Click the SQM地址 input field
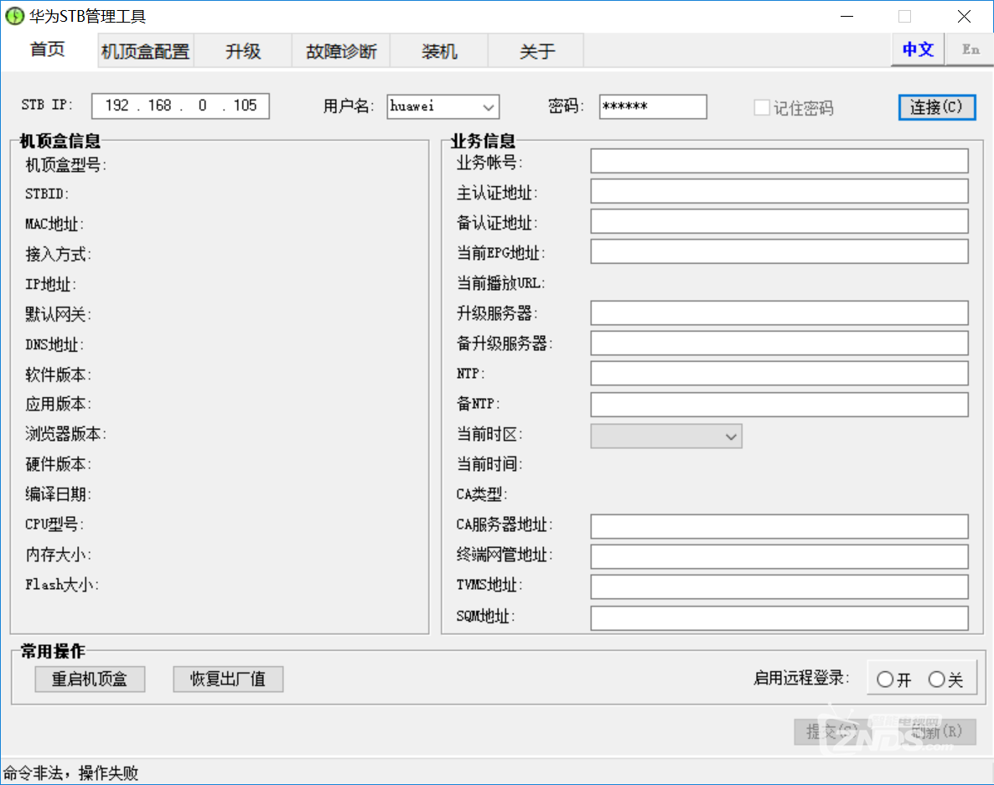994x785 pixels. (x=779, y=617)
